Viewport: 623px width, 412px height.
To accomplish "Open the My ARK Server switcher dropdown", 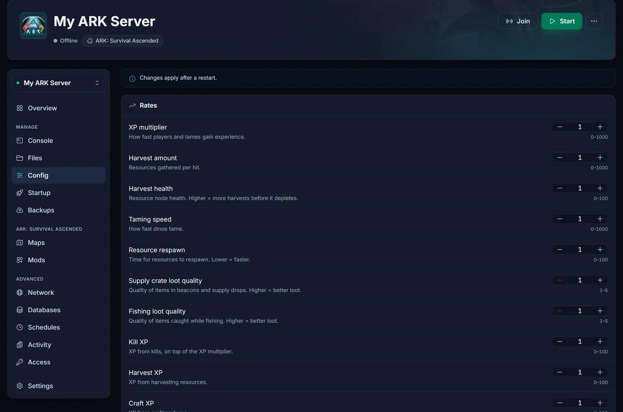I will pos(58,83).
